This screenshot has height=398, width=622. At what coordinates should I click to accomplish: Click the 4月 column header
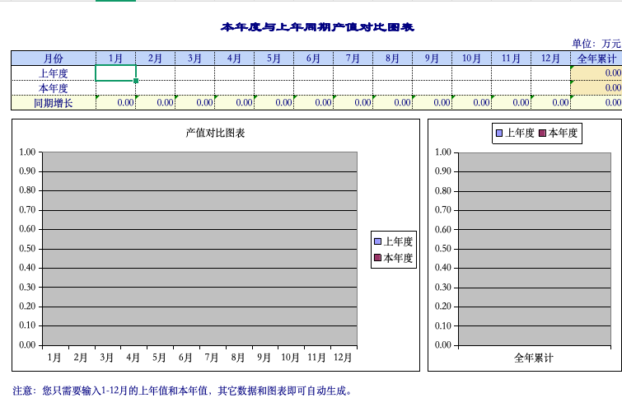pos(235,59)
